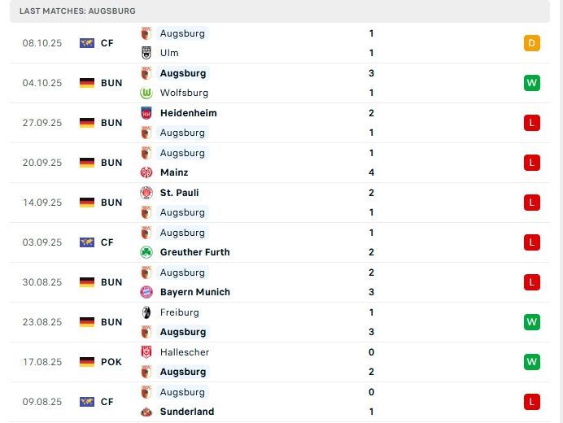Viewport: 563px width, 423px height.
Task: Click the green W badge for Wolfsburg match
Action: [532, 83]
